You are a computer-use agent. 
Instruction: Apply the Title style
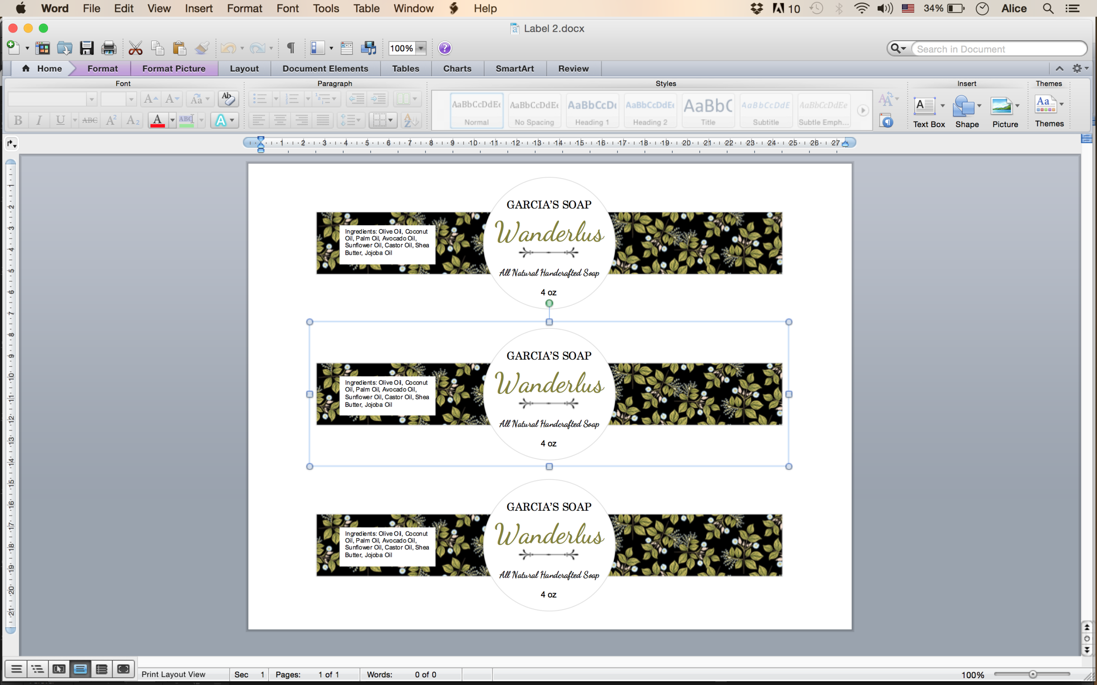point(708,110)
